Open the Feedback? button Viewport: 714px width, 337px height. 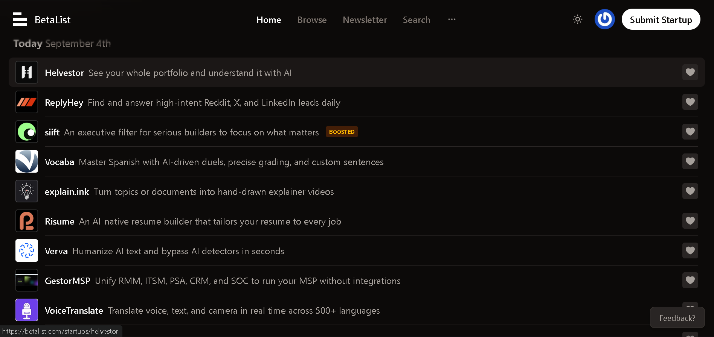click(677, 318)
